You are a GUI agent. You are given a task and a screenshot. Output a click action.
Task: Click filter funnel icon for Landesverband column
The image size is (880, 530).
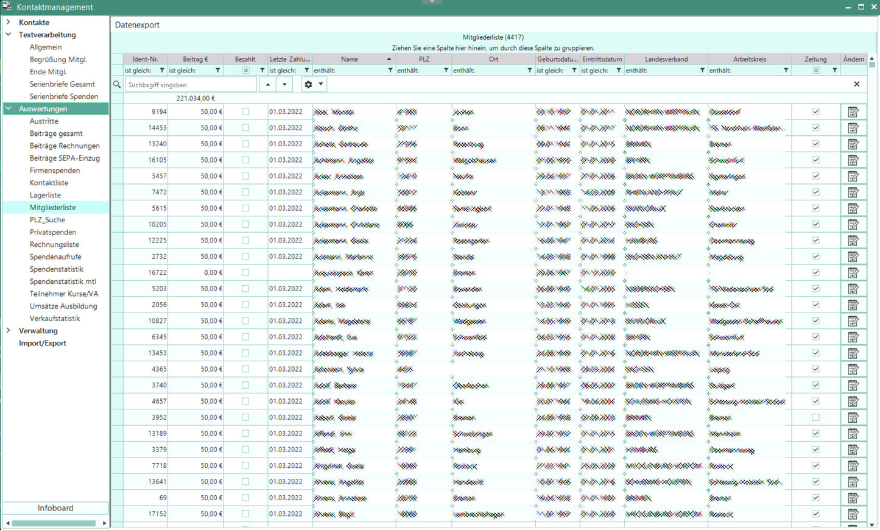pyautogui.click(x=702, y=71)
